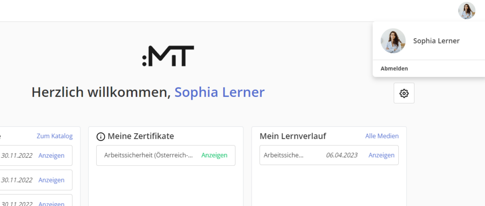The width and height of the screenshot is (485, 206).
Task: Open settings with the gear icon
Action: (x=404, y=93)
